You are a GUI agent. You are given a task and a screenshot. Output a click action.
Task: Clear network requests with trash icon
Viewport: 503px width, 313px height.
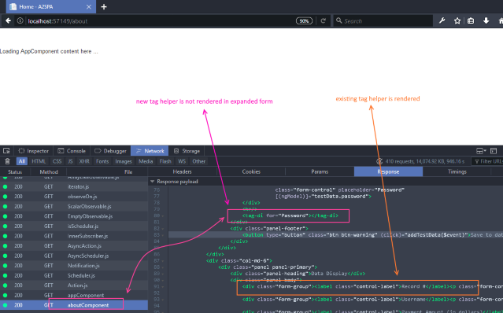[x=8, y=161]
